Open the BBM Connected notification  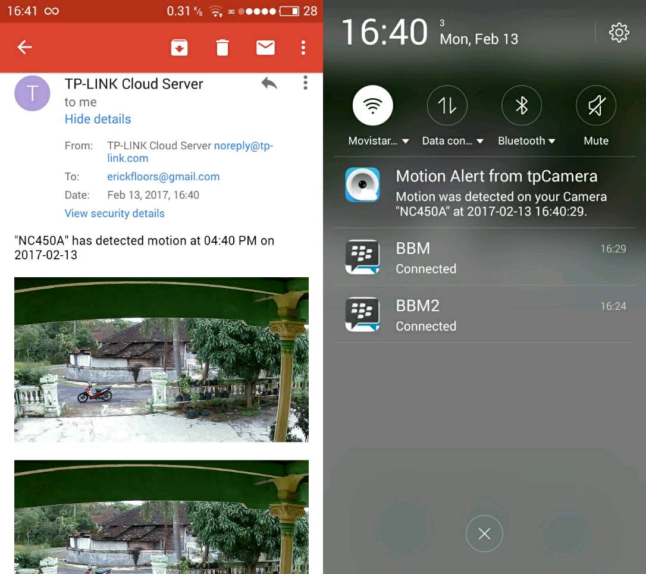pyautogui.click(x=484, y=257)
